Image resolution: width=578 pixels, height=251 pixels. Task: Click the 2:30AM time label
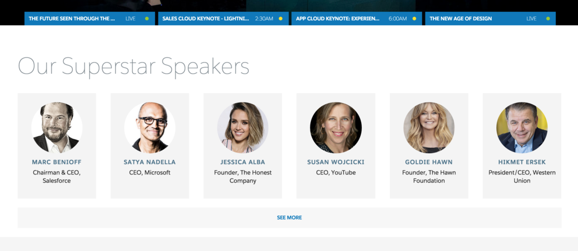pos(264,19)
